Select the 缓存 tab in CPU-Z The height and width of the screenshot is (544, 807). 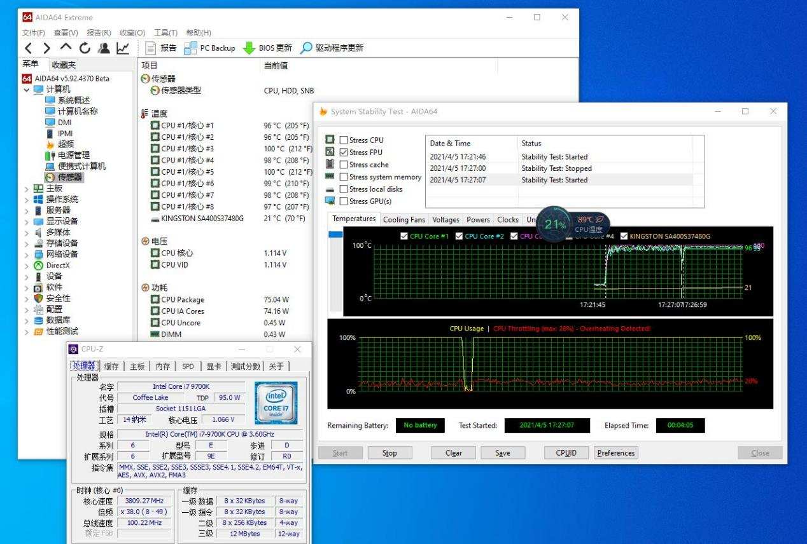point(111,367)
